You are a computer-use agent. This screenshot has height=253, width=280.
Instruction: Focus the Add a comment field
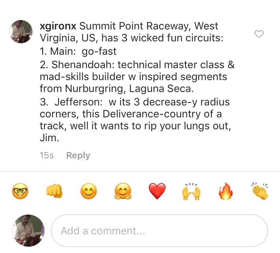159,231
